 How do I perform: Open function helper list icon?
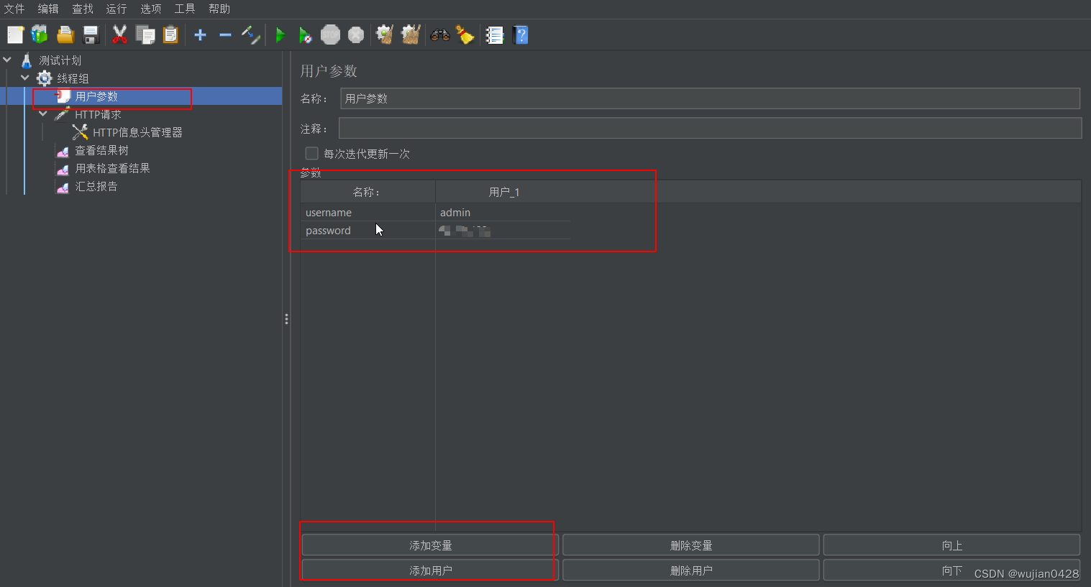(494, 34)
